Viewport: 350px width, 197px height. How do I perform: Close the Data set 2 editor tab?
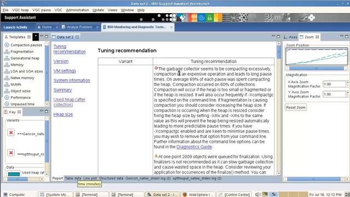click(77, 37)
